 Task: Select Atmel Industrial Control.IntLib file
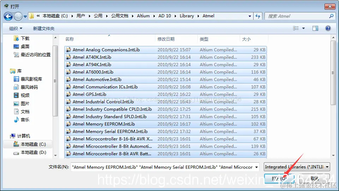[x=165, y=102]
